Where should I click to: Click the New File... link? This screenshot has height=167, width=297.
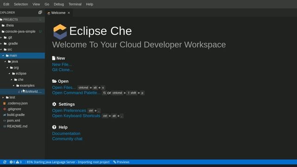[x=62, y=64]
